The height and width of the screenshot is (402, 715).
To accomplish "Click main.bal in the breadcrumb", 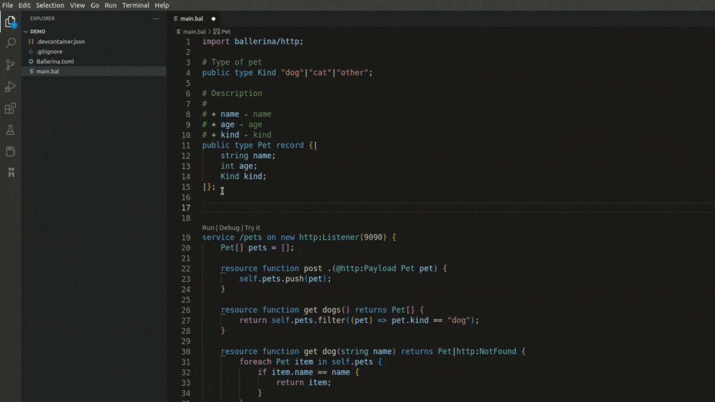I will pyautogui.click(x=194, y=32).
